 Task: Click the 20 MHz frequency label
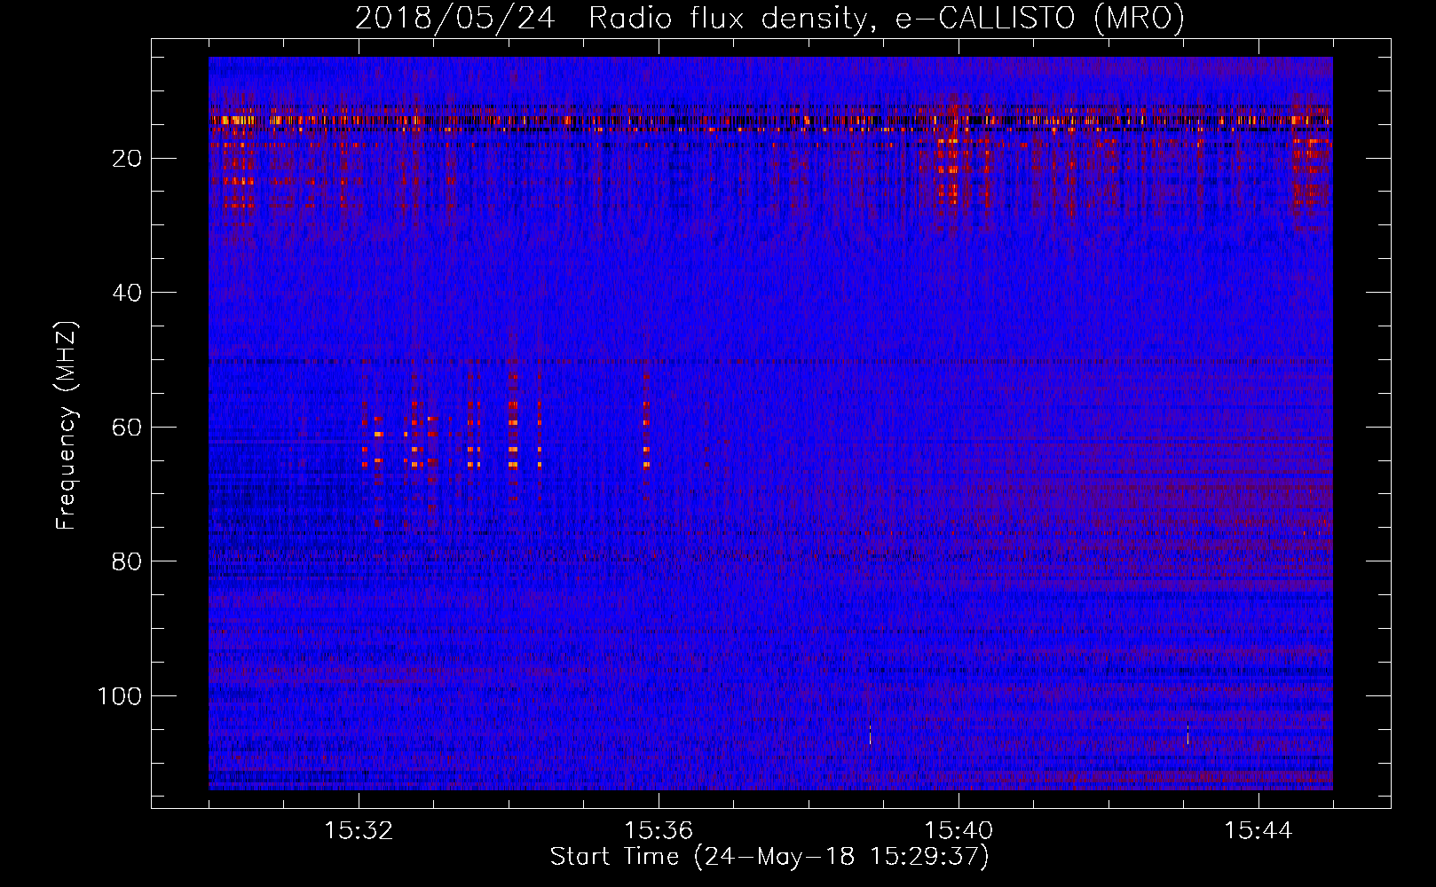[x=127, y=159]
